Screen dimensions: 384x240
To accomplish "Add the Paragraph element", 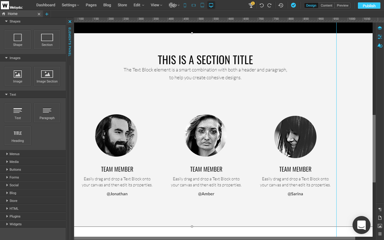I will (47, 113).
